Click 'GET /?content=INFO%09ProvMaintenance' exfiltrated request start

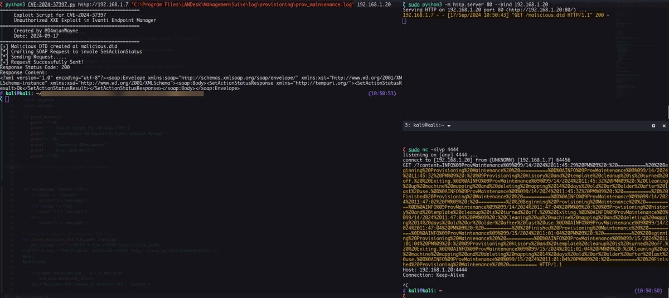(452, 166)
